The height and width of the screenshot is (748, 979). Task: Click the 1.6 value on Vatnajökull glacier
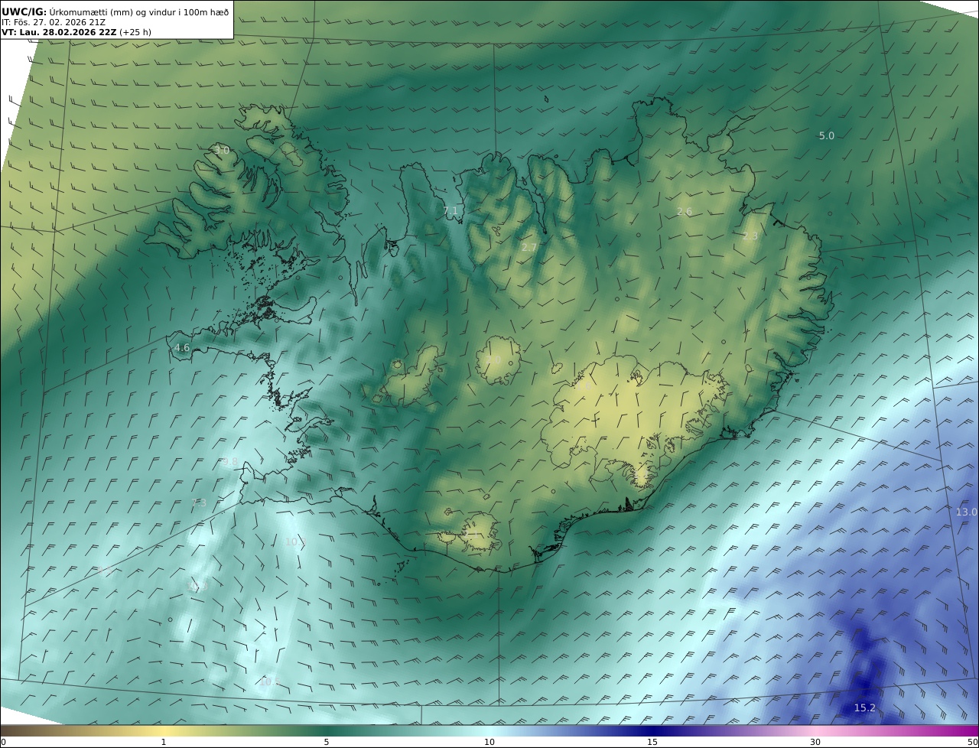[583, 386]
